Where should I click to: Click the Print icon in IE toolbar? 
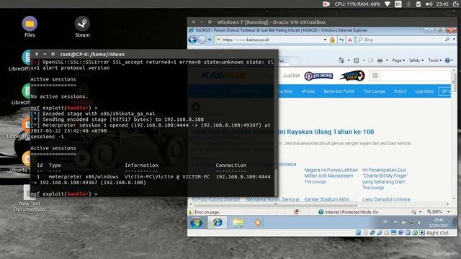tap(380, 60)
